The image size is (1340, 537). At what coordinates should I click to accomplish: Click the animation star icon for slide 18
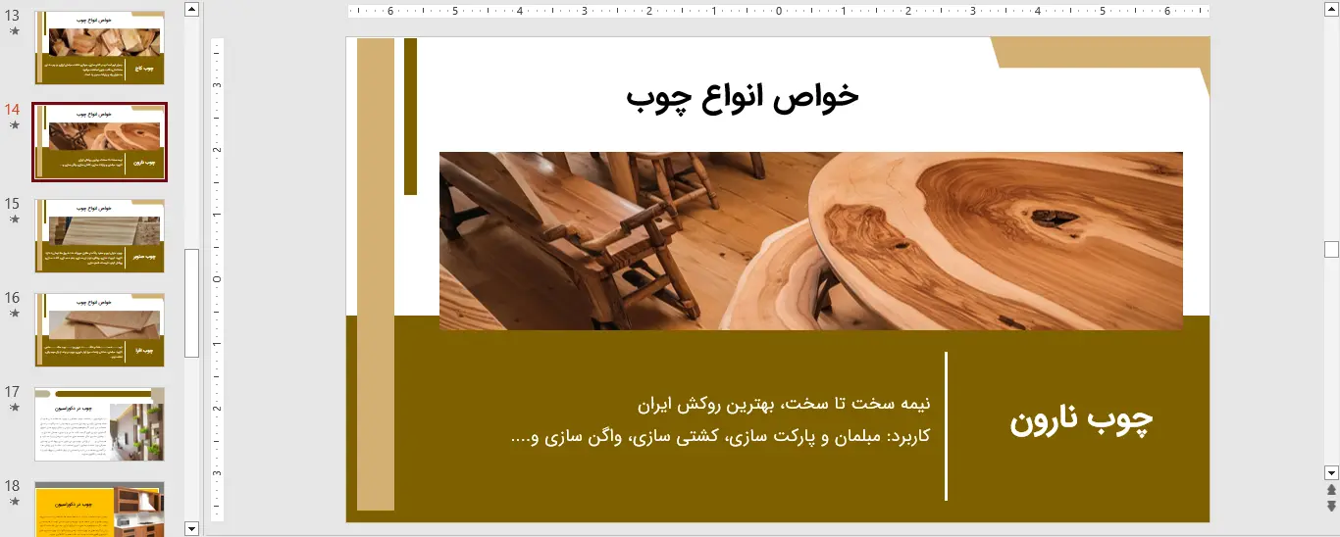[14, 502]
